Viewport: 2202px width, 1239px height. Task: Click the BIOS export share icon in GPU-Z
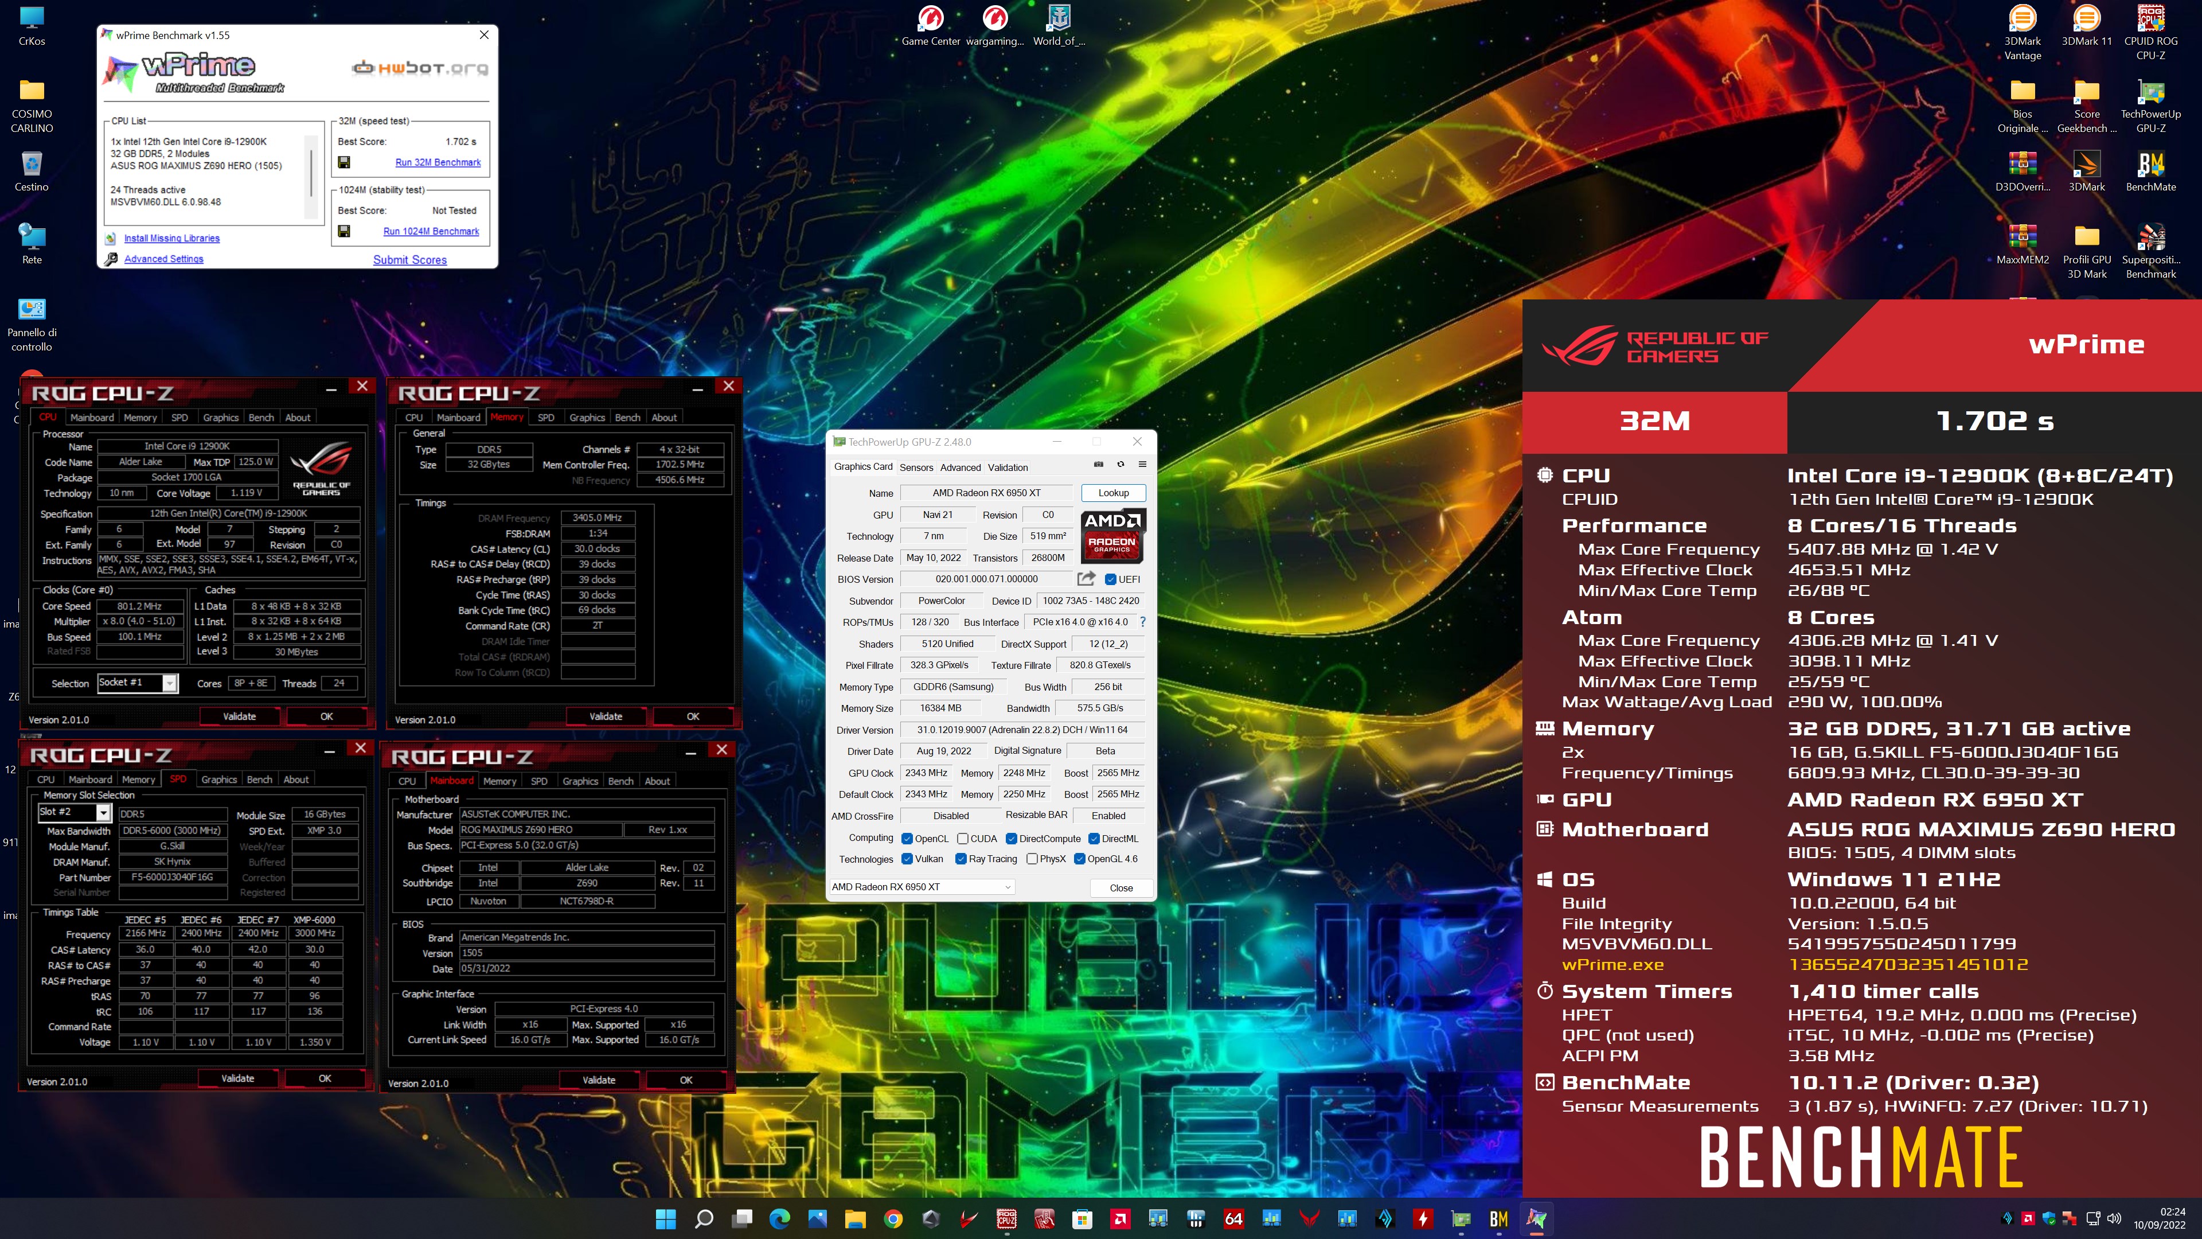point(1086,579)
